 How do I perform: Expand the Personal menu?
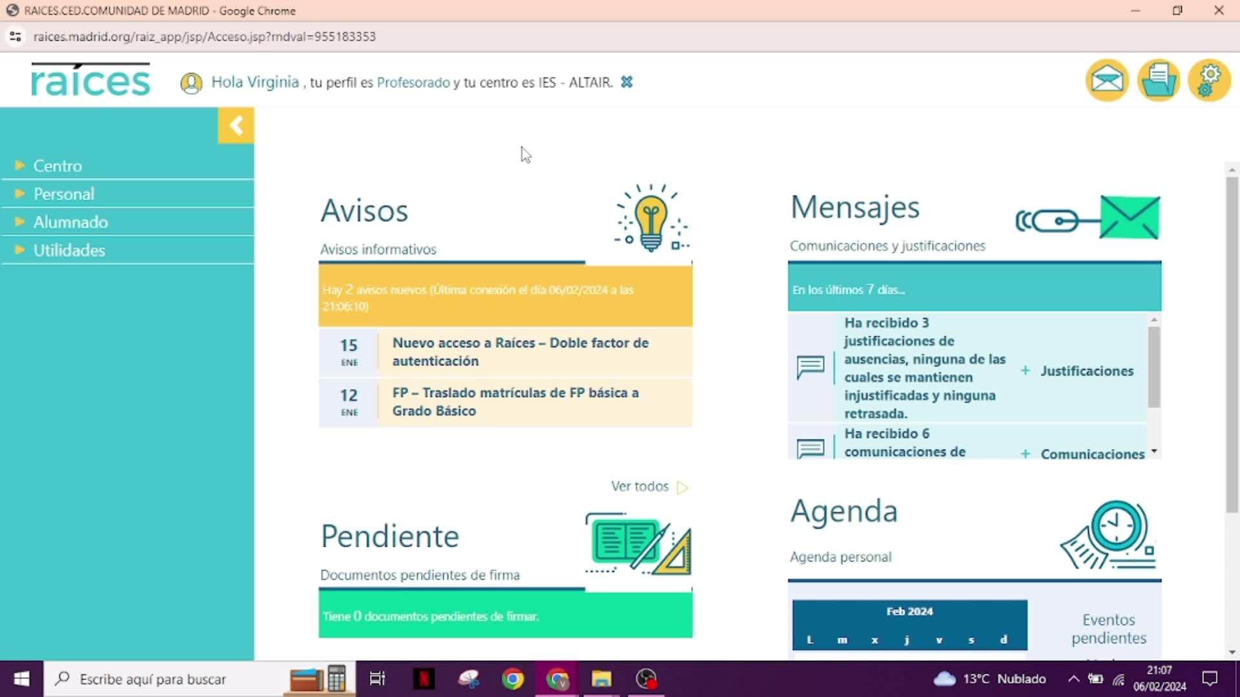tap(63, 194)
